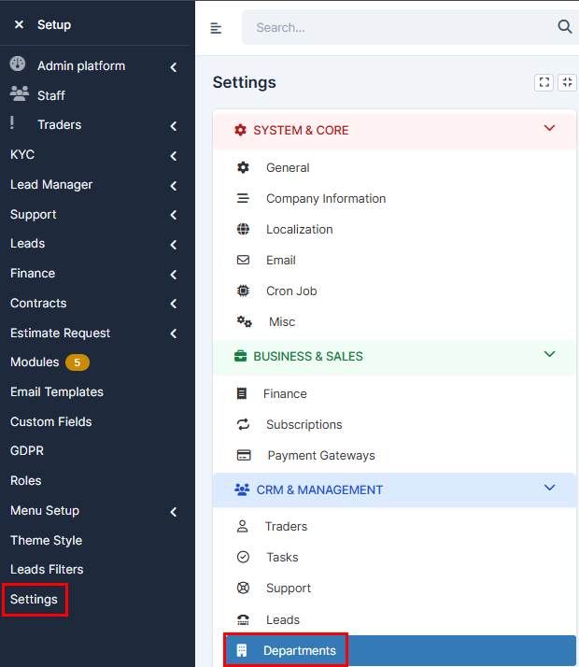Click the Admin platform dashboard icon

tap(18, 65)
